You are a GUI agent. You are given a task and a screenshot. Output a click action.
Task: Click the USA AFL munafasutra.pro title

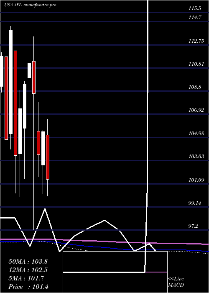[x=30, y=5]
